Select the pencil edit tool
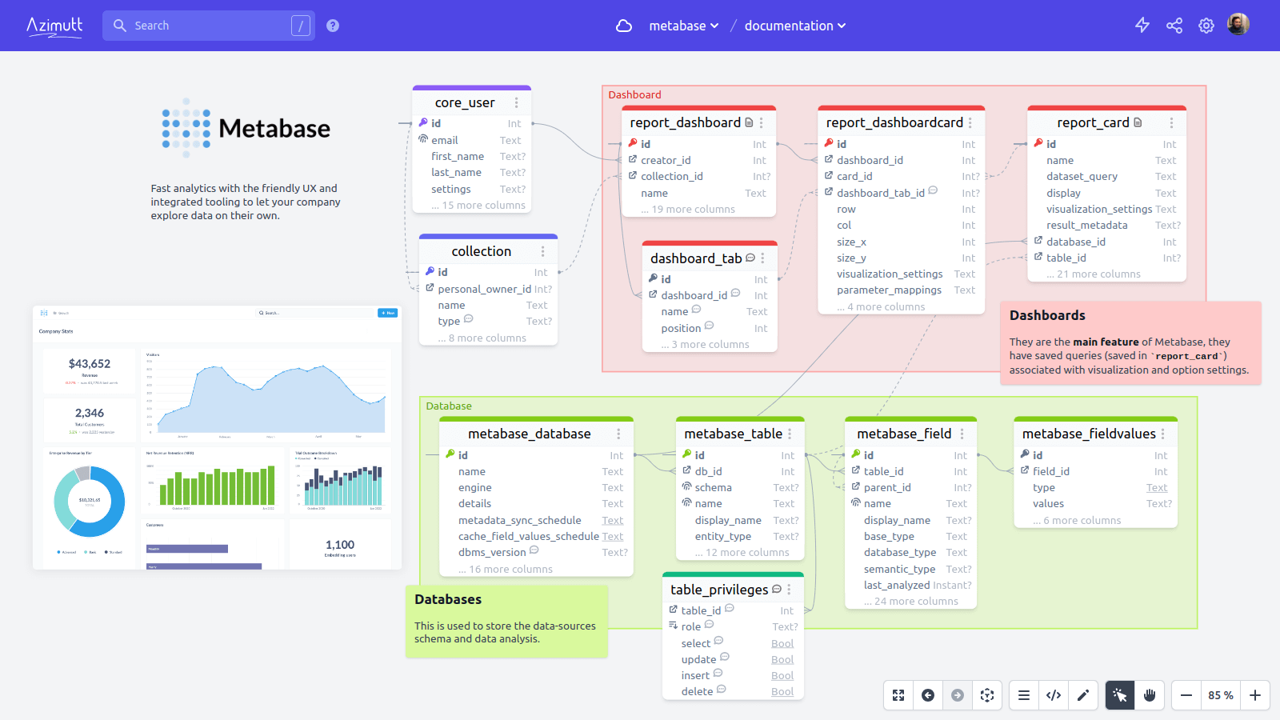Screen dimensions: 1280x720 [1084, 695]
